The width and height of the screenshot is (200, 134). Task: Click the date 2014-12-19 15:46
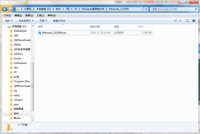(x=100, y=33)
